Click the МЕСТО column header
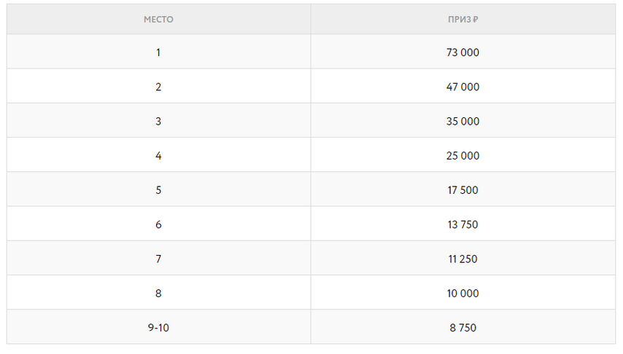 tap(158, 20)
